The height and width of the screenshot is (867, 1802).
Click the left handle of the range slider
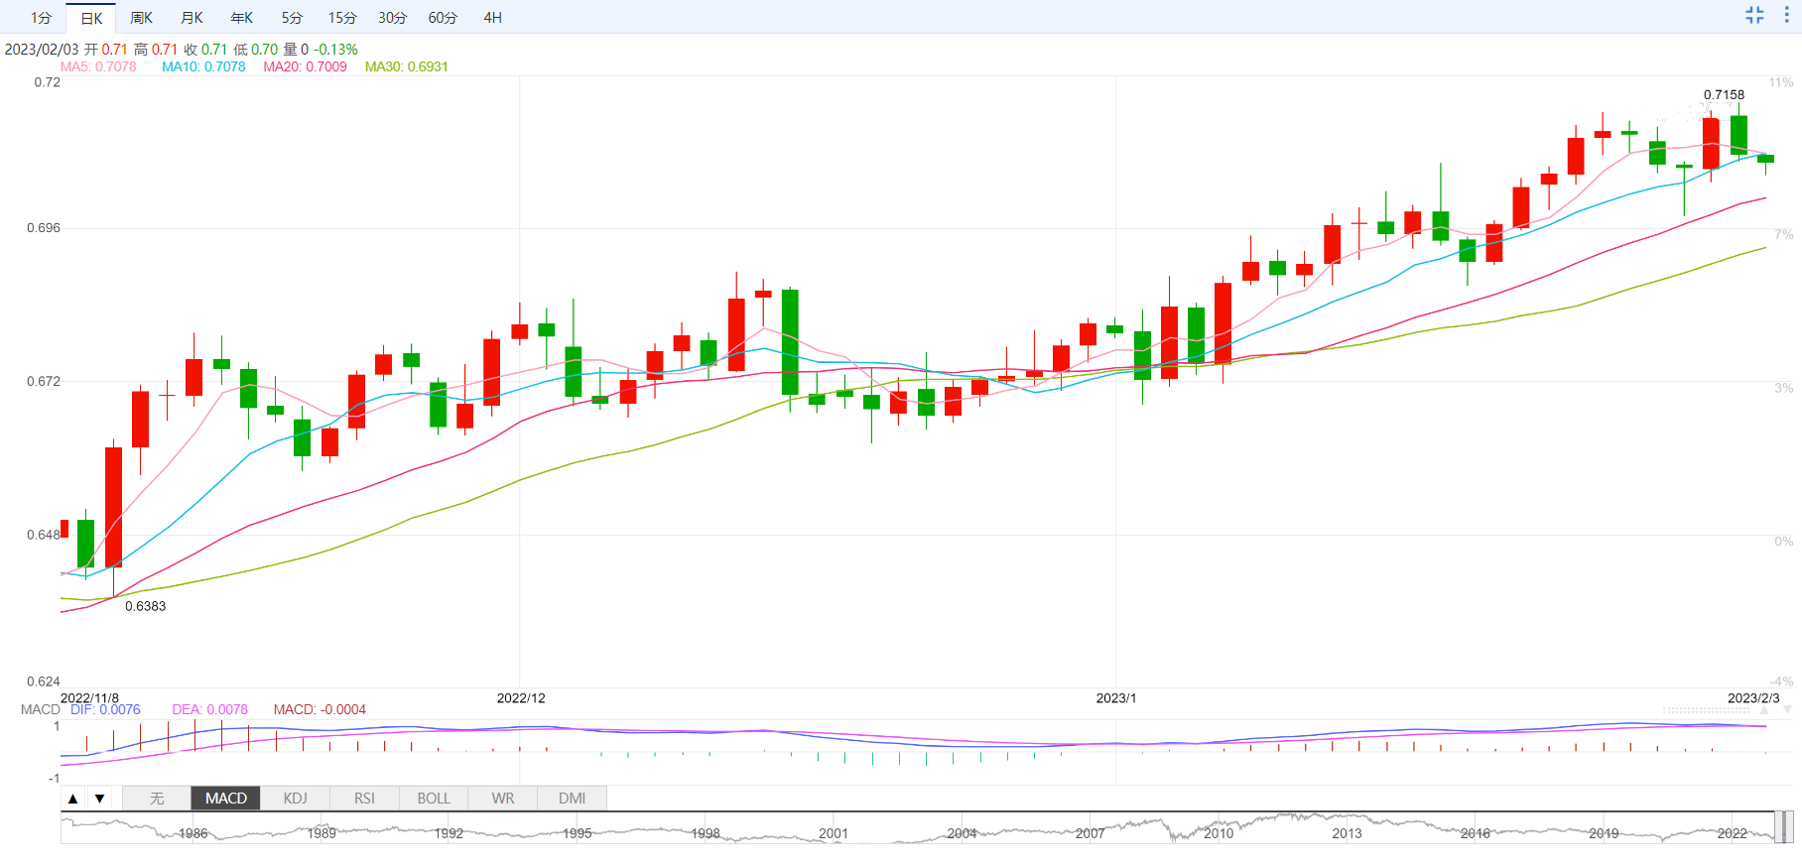(x=1778, y=826)
